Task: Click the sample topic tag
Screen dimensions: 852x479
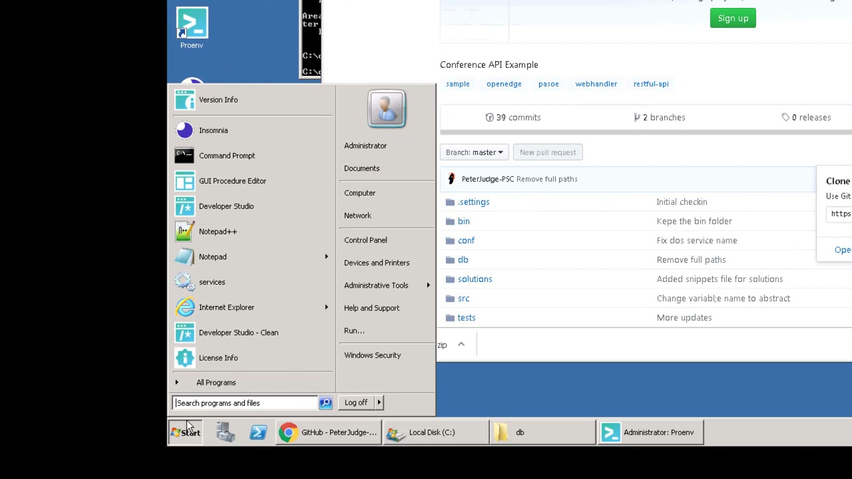Action: coord(458,84)
